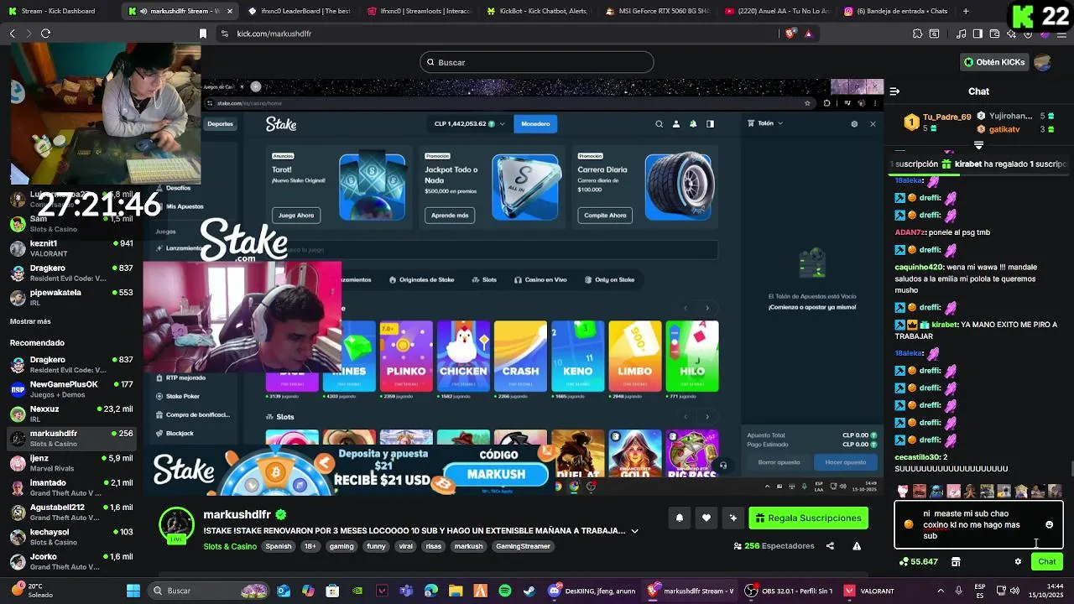The height and width of the screenshot is (604, 1074).
Task: Report the stream with warning triangle icon
Action: coord(857,546)
